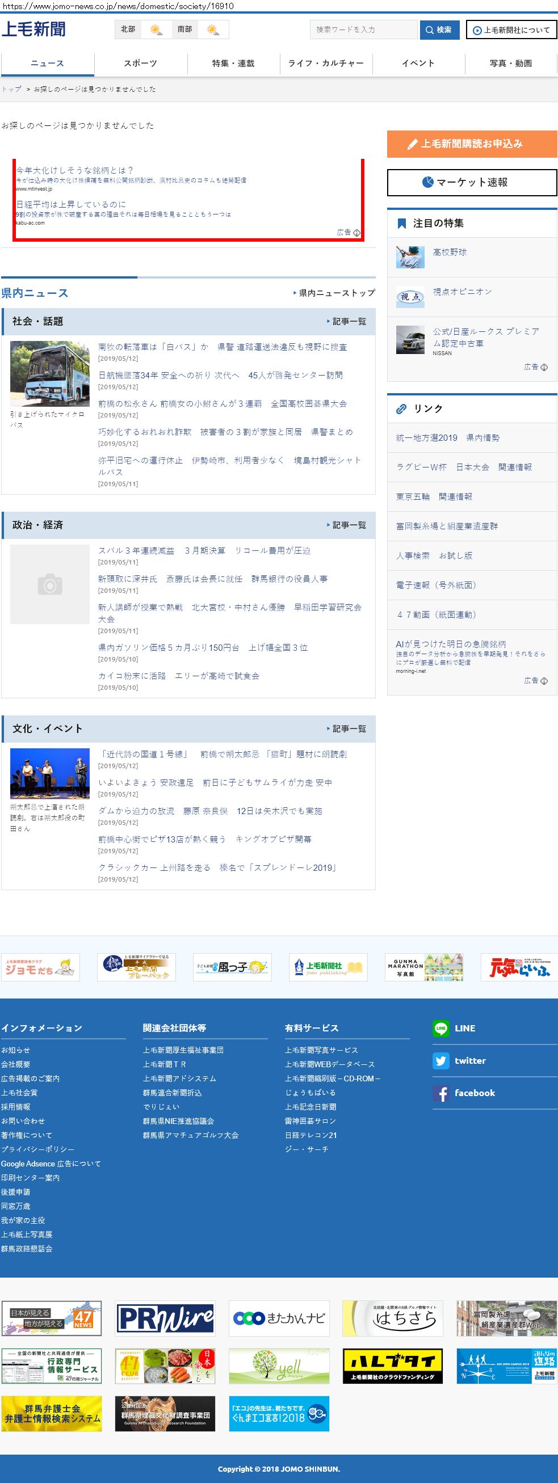Click the search keyword input field

point(363,30)
